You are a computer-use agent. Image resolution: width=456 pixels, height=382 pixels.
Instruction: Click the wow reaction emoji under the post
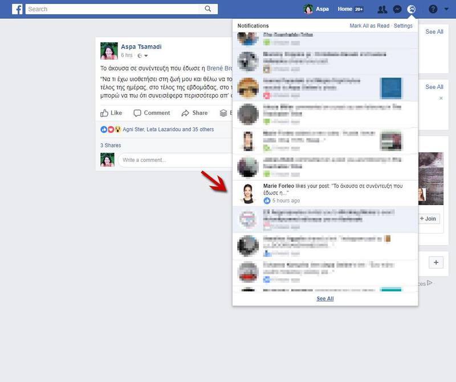[118, 129]
